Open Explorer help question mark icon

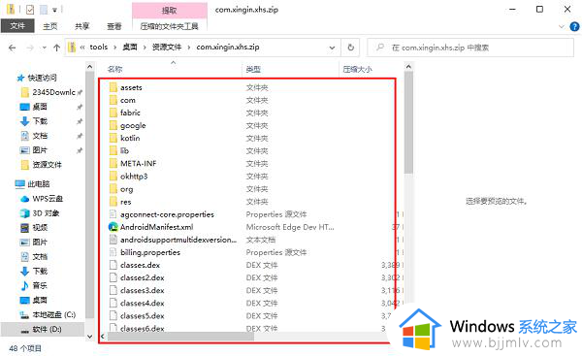pos(574,27)
